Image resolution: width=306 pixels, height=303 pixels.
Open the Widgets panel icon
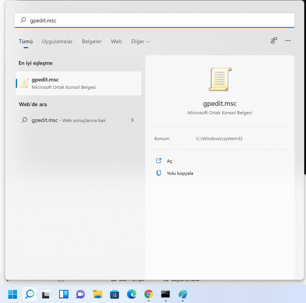click(x=64, y=294)
